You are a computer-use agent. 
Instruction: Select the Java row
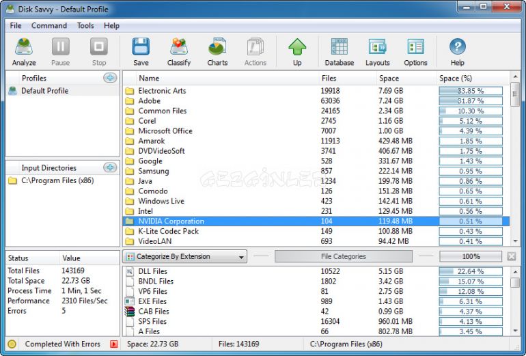[x=316, y=181]
